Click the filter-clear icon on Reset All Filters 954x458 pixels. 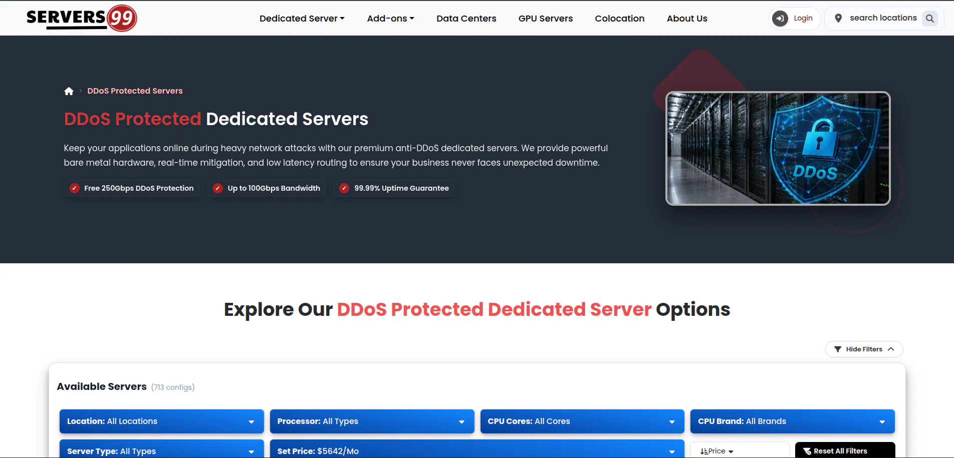click(x=807, y=451)
